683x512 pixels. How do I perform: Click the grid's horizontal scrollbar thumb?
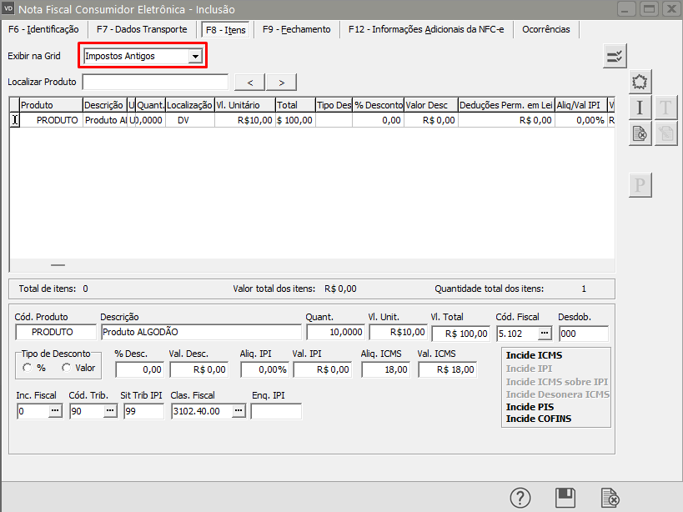(x=58, y=265)
